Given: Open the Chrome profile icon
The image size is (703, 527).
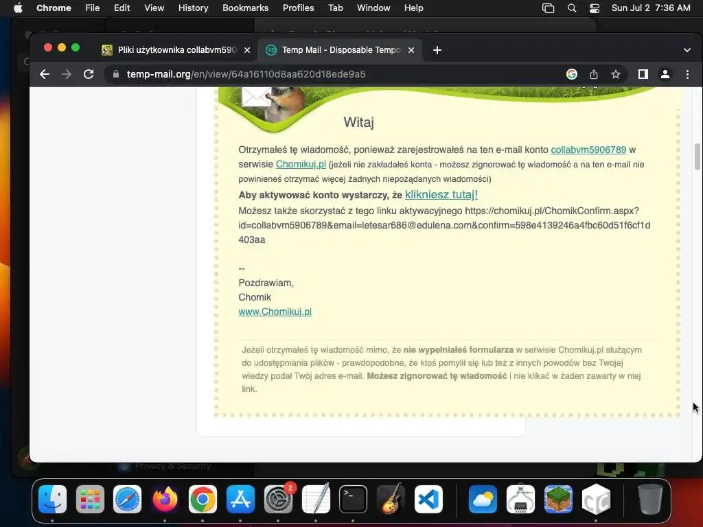Looking at the screenshot, I should pos(665,74).
